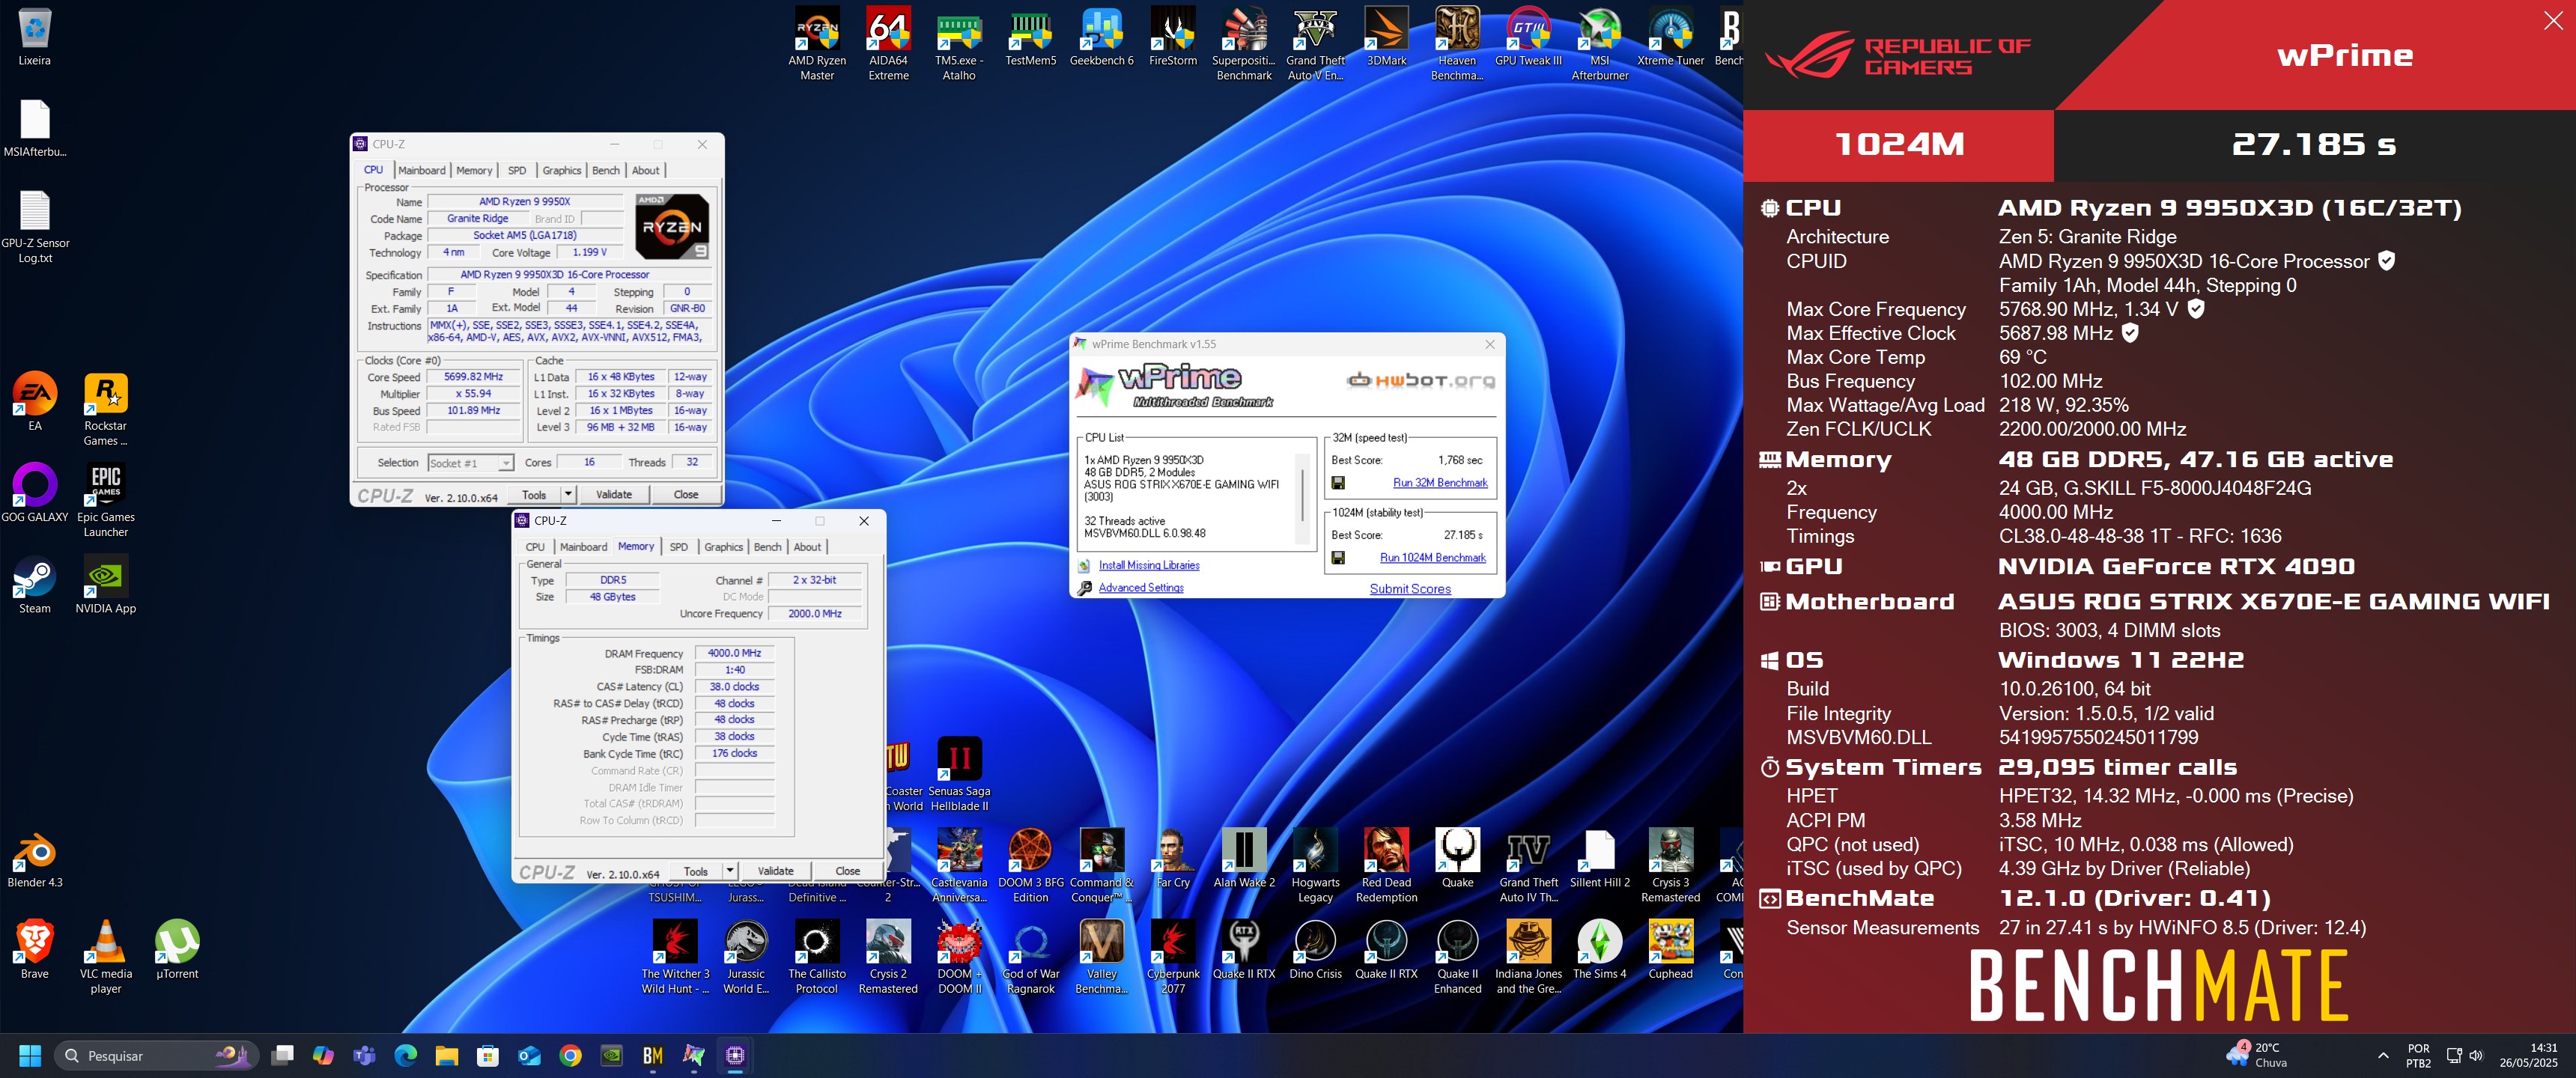Open the Lixeira recycle bin icon
Screen dimensions: 2576x1078
click(x=35, y=37)
